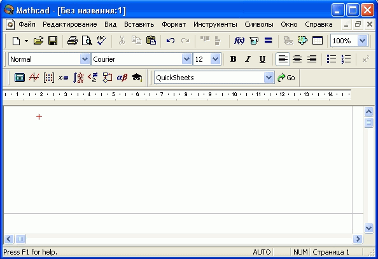Open Вставить menu
This screenshot has height=259, width=378.
coord(139,24)
